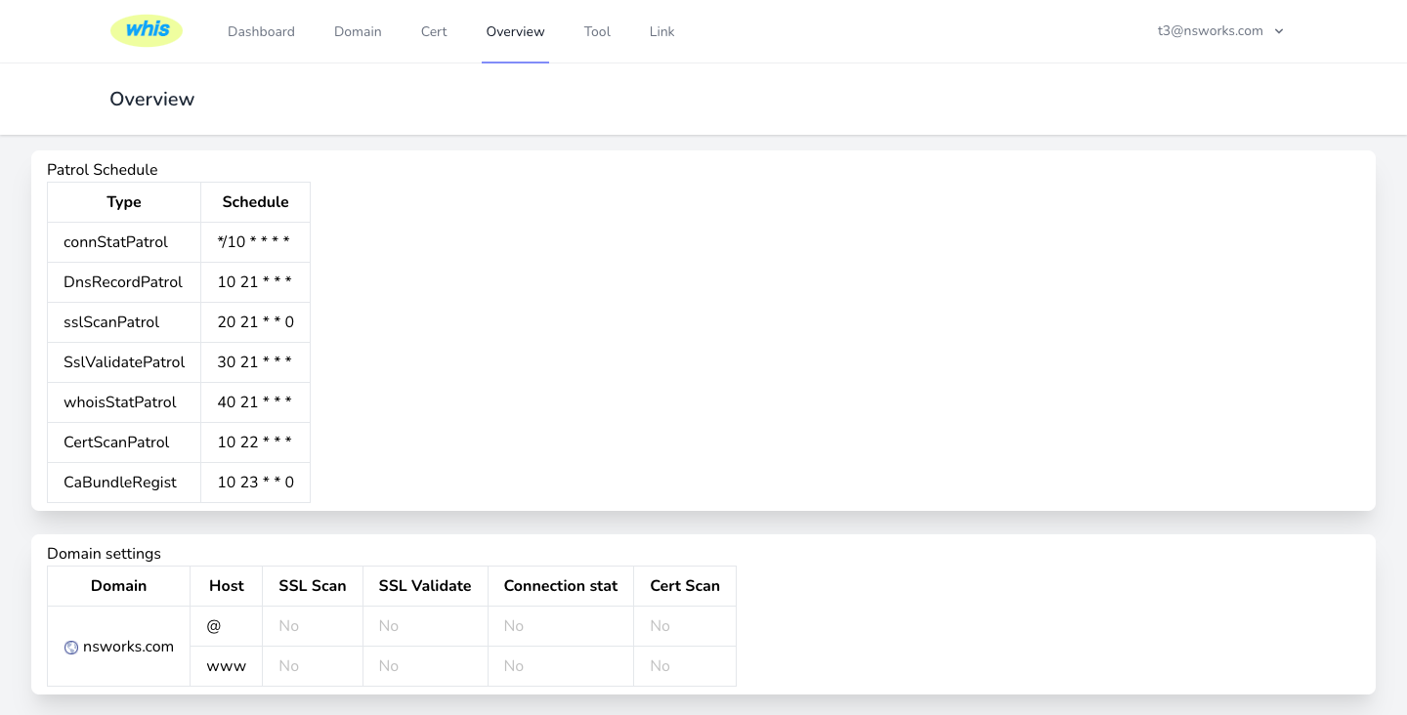Go to the Dashboard tab

tap(261, 31)
